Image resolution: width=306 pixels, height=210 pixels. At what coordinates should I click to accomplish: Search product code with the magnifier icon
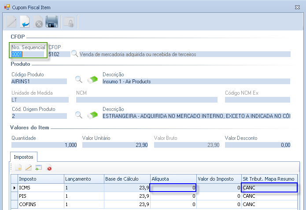point(78,79)
